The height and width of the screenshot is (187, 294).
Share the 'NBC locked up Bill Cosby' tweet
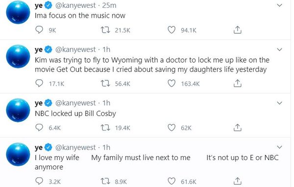pyautogui.click(x=237, y=128)
